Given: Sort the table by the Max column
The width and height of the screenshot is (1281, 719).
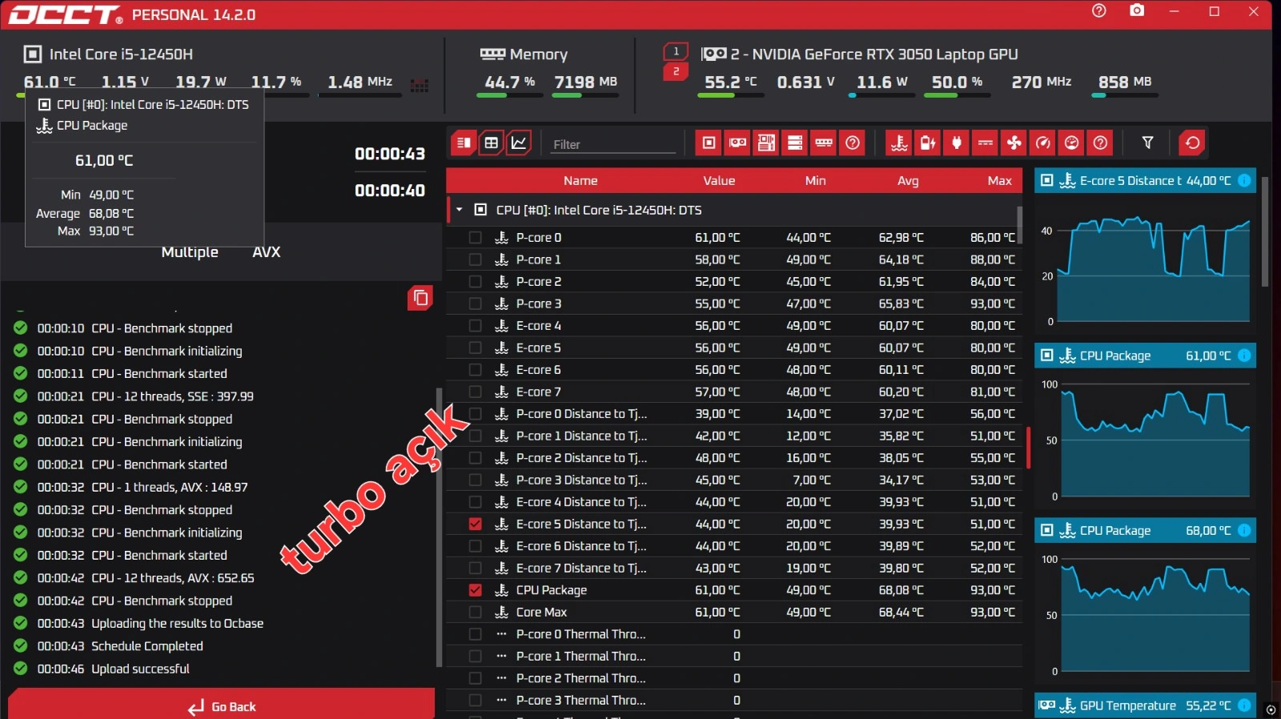Looking at the screenshot, I should point(999,181).
